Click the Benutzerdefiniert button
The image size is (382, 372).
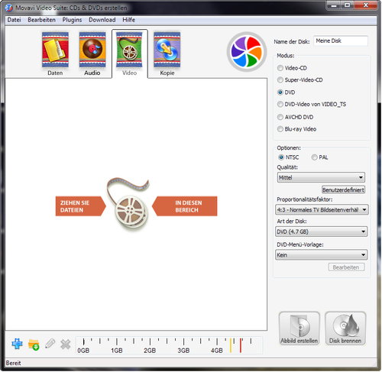click(x=343, y=189)
